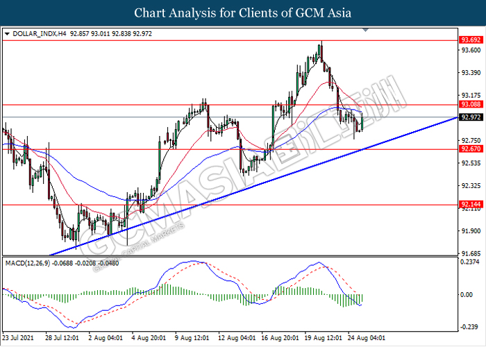Click the triangle icon beside DOLLAR_INDX,H4

click(x=7, y=33)
